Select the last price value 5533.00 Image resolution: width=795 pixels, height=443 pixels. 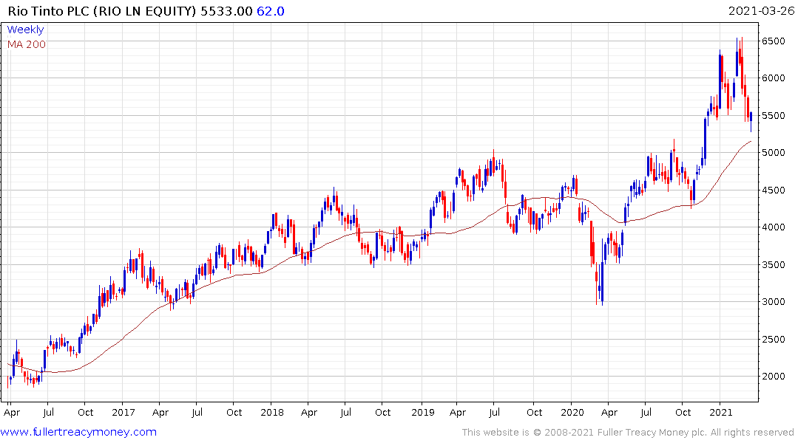[x=226, y=10]
